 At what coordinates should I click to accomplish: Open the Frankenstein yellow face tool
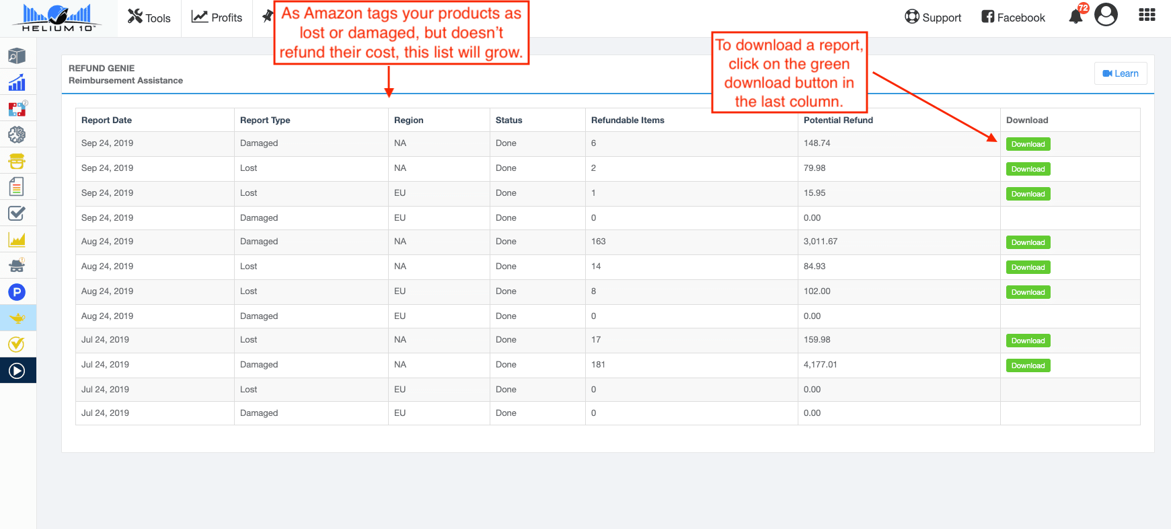pos(17,161)
